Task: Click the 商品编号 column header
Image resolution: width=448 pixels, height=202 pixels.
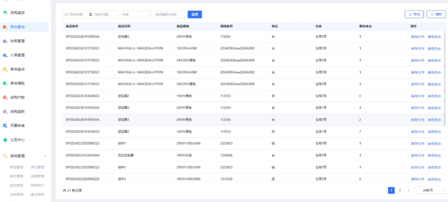Action: pos(72,26)
